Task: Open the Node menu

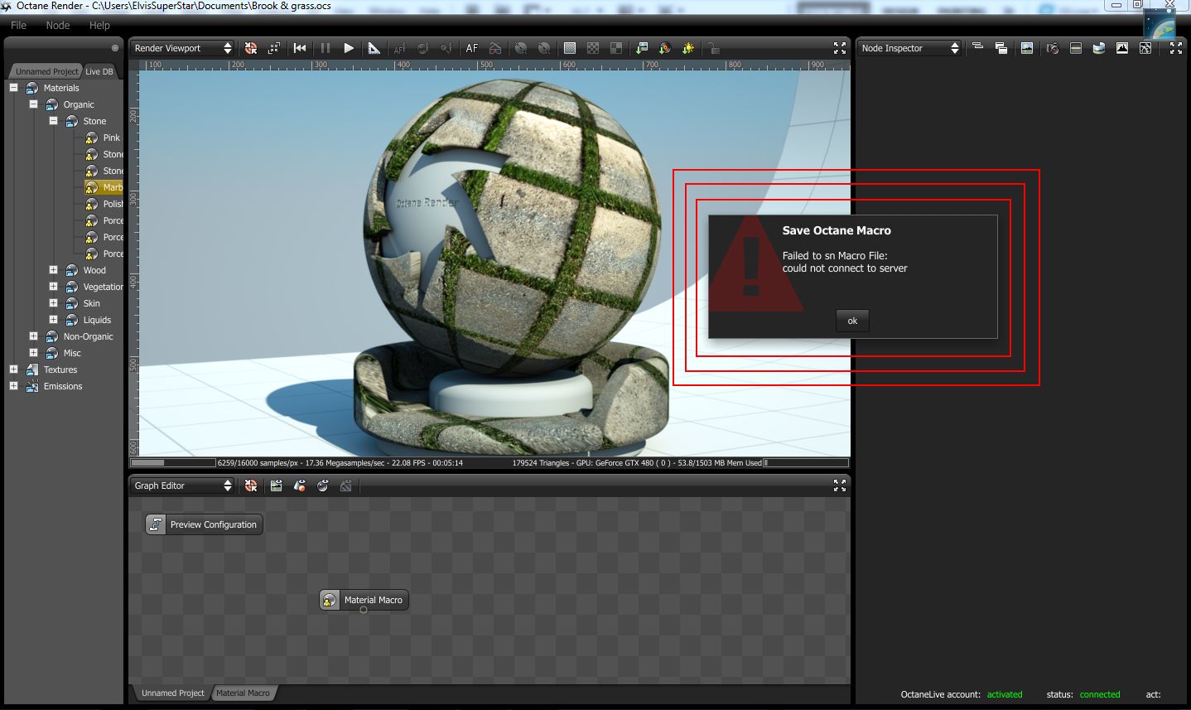Action: click(58, 25)
